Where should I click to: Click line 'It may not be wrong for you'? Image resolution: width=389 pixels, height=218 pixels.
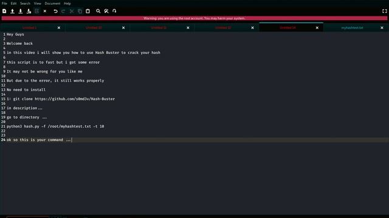(44, 71)
